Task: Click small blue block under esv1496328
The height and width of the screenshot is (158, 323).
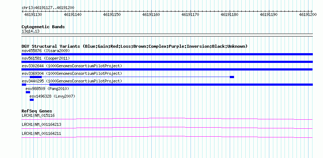Action: (32, 100)
